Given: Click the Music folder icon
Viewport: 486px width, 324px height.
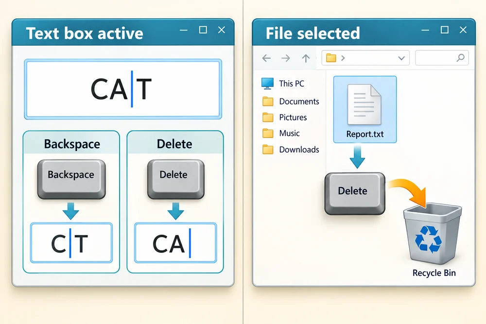Looking at the screenshot, I should (268, 134).
